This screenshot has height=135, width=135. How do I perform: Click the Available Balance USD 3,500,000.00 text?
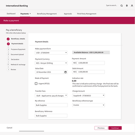tap(88, 53)
